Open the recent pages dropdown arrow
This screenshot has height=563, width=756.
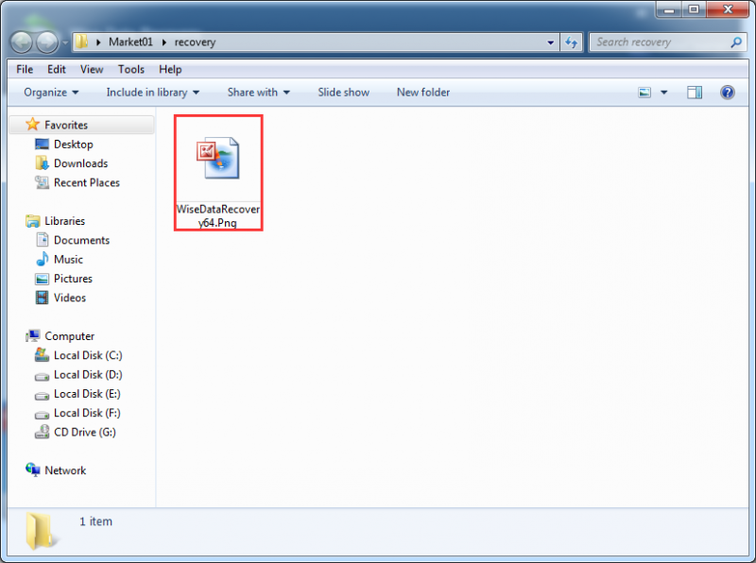click(65, 43)
